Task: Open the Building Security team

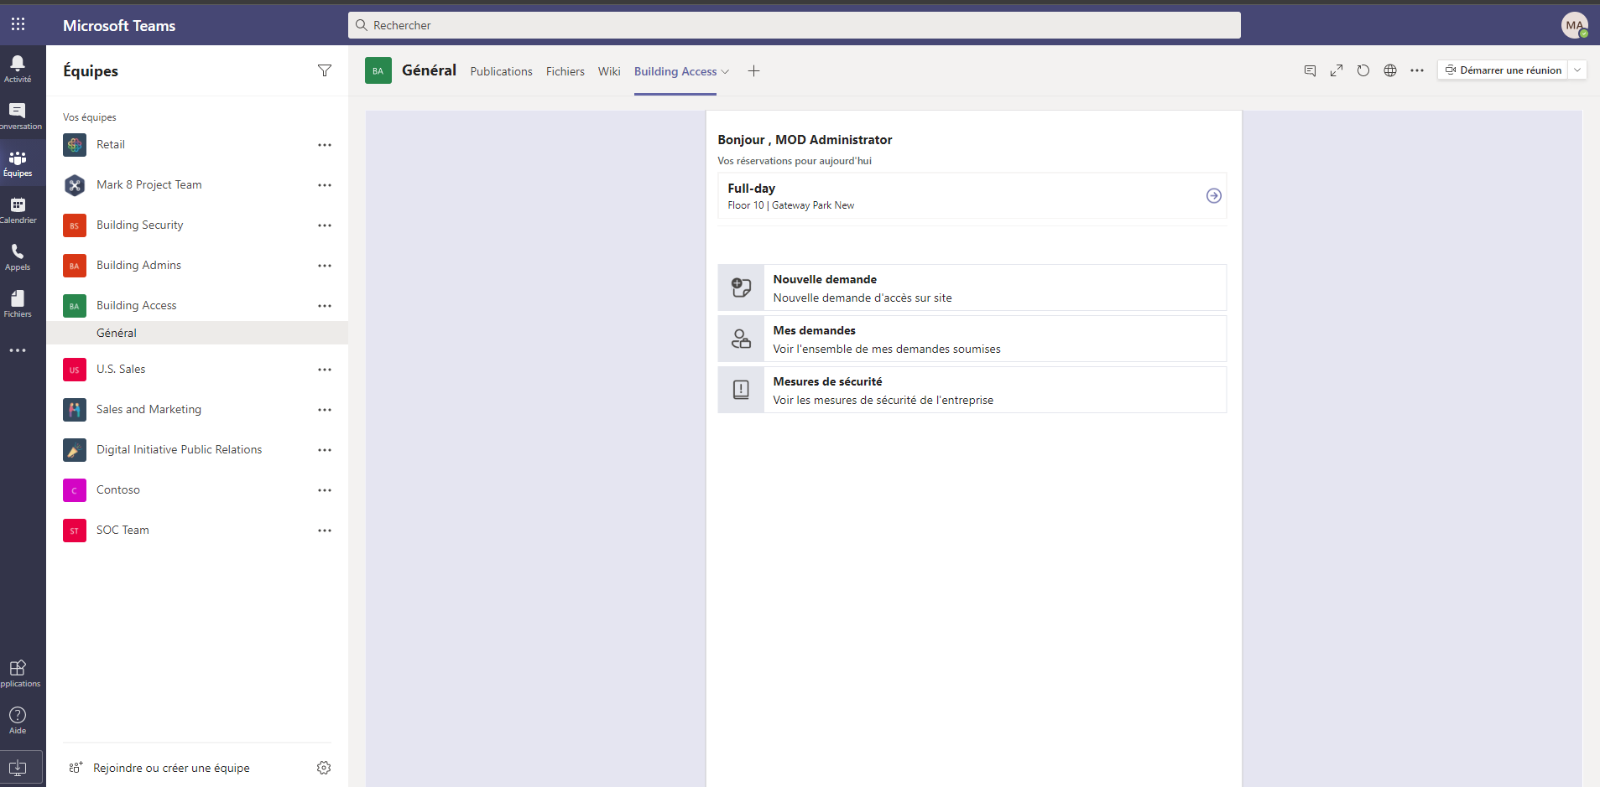Action: pos(197,225)
